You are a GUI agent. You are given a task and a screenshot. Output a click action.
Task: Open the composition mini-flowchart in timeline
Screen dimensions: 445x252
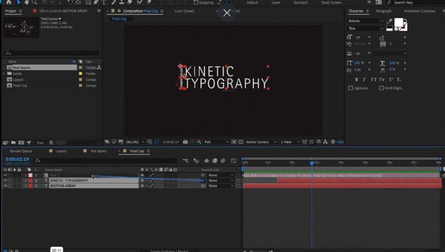pos(185,161)
